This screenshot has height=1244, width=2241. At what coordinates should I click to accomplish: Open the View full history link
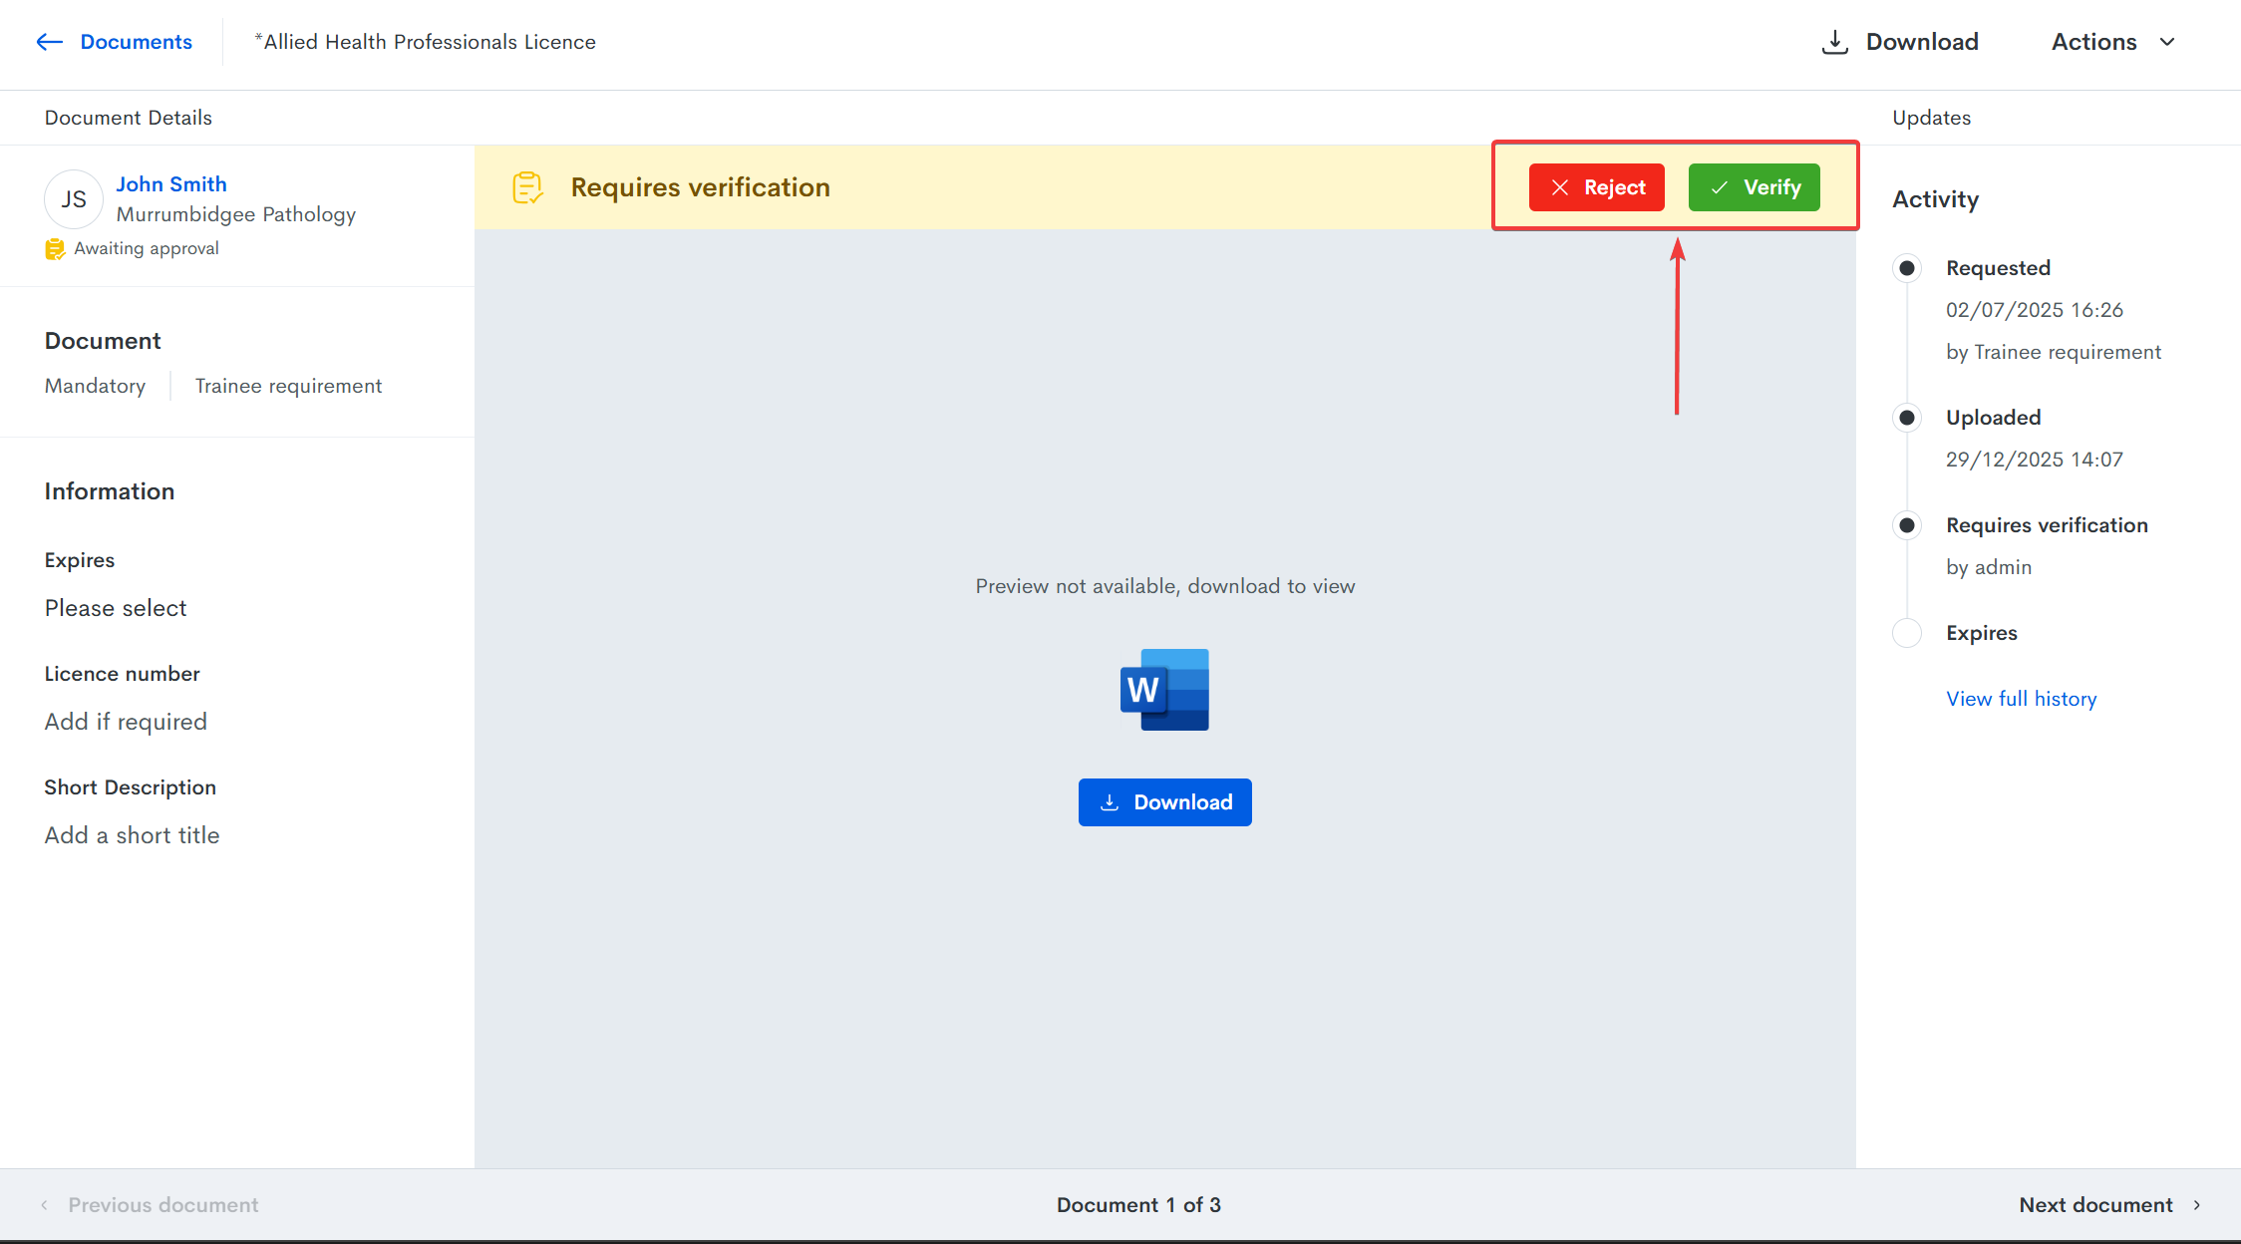point(2021,699)
